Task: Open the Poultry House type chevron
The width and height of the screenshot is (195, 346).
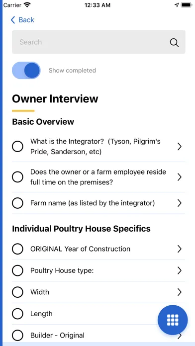Action: point(179,270)
